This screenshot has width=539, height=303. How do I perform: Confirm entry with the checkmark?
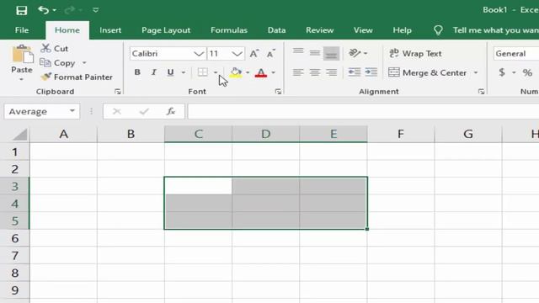coord(144,111)
